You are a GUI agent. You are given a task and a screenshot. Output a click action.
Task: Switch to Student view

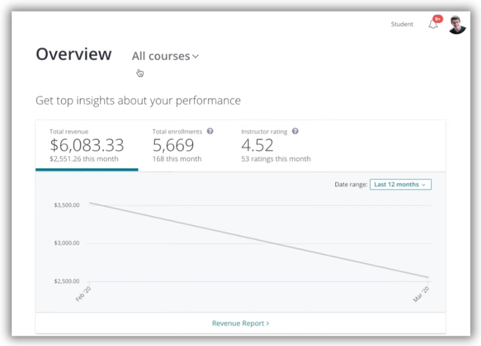pyautogui.click(x=402, y=24)
